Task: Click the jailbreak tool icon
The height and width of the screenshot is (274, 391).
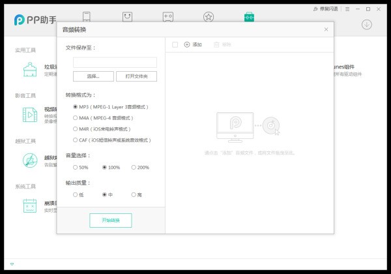Action: click(x=29, y=160)
